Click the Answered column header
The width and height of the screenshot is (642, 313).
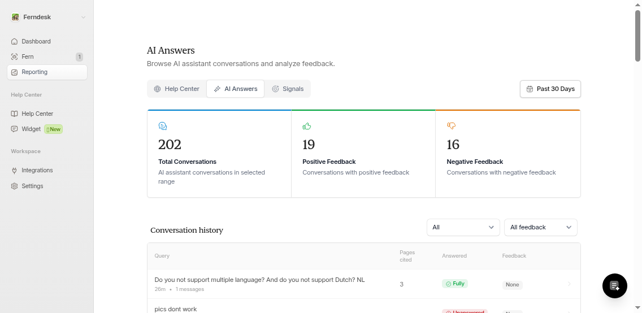pyautogui.click(x=454, y=256)
